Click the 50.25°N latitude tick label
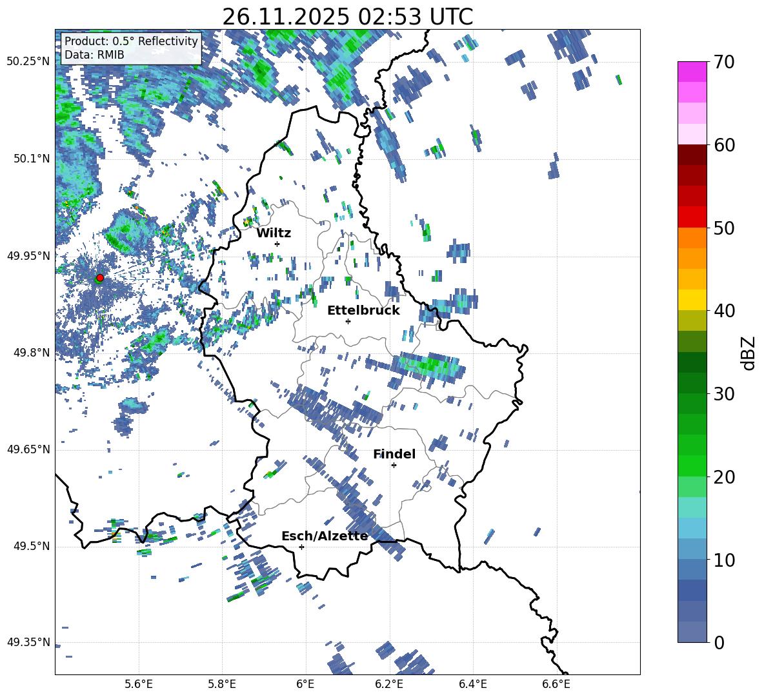The width and height of the screenshot is (764, 697). pyautogui.click(x=28, y=62)
